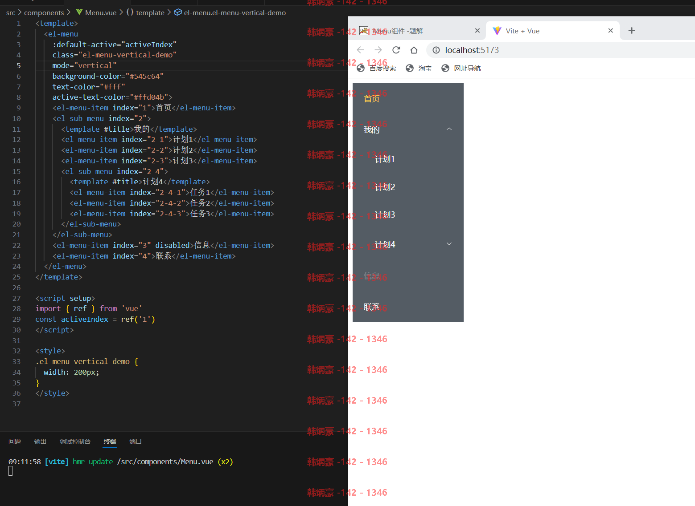This screenshot has height=506, width=695.
Task: Open the 端口 panel tab
Action: tap(136, 441)
